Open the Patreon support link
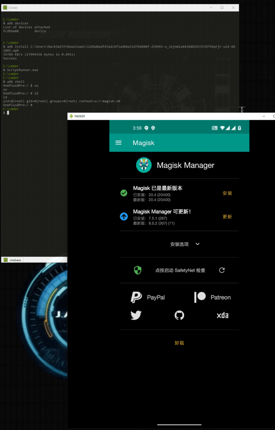This screenshot has height=430, width=275. tap(212, 297)
